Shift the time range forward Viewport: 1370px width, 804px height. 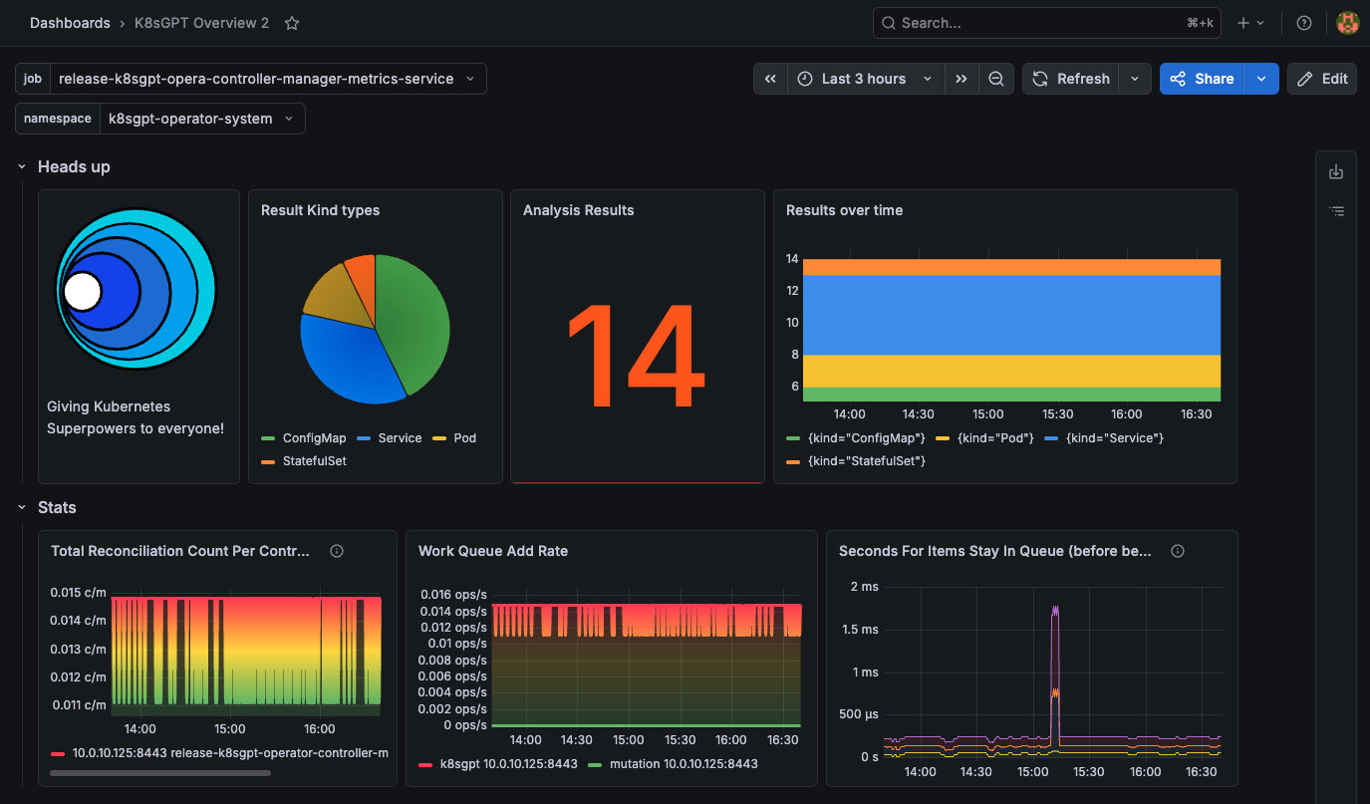click(960, 79)
